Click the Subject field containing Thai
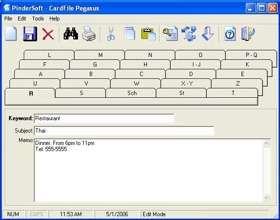The height and width of the screenshot is (220, 280). coord(124,131)
